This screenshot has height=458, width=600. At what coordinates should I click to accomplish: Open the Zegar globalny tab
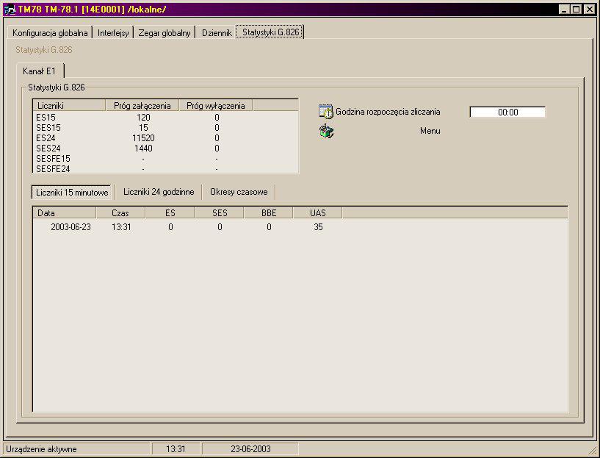[x=165, y=32]
